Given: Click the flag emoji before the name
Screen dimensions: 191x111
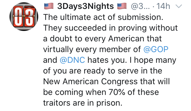Looking at the screenshot, I should pos(49,6).
